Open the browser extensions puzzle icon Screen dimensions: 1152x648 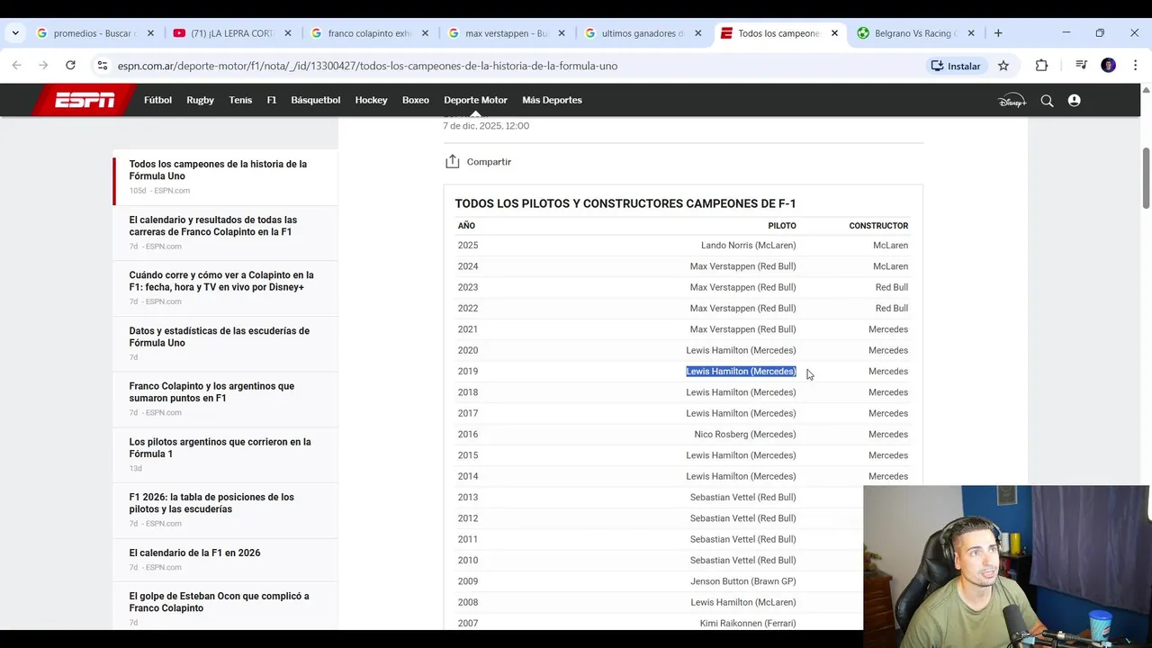(x=1041, y=66)
